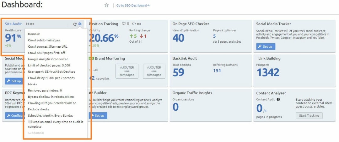Open the 1342 Link Building prospects
339x142 pixels.
268,72
